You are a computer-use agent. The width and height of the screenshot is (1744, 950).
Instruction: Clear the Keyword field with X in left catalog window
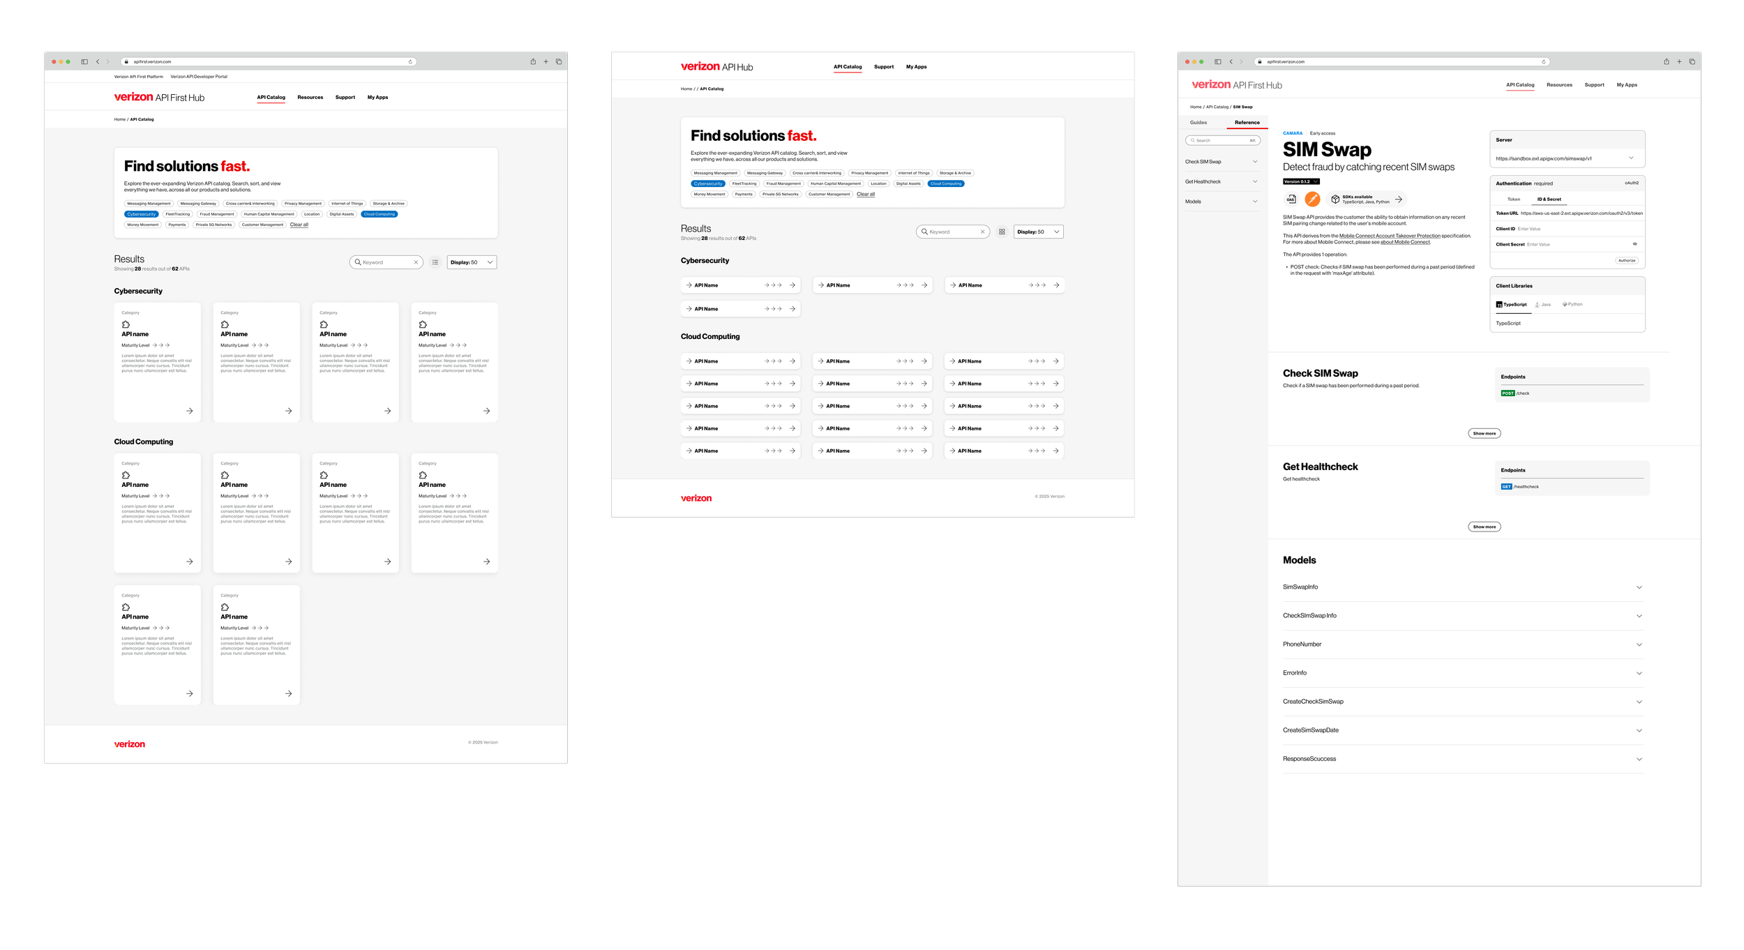pos(416,262)
